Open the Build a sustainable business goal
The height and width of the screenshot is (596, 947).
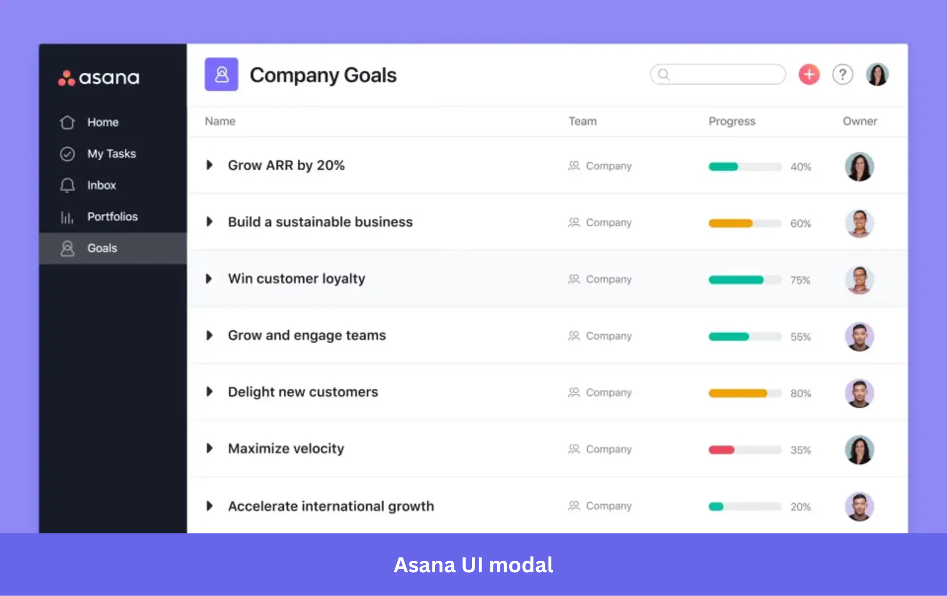tap(320, 222)
